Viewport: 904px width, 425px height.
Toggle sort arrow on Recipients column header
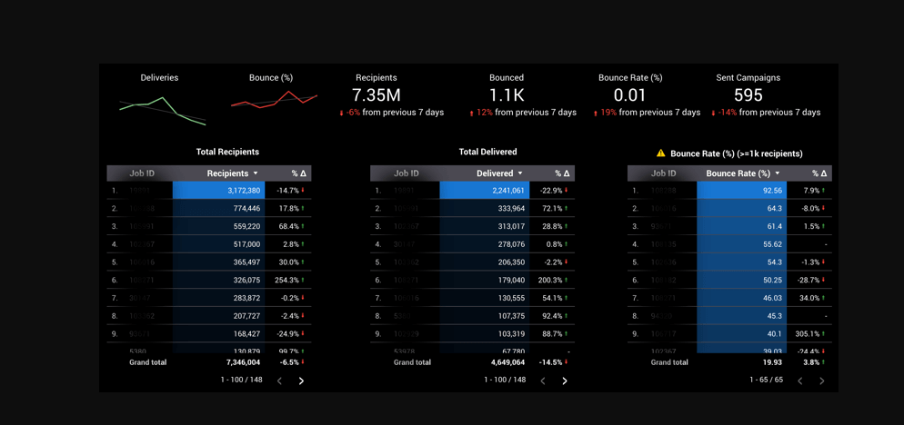coord(256,173)
